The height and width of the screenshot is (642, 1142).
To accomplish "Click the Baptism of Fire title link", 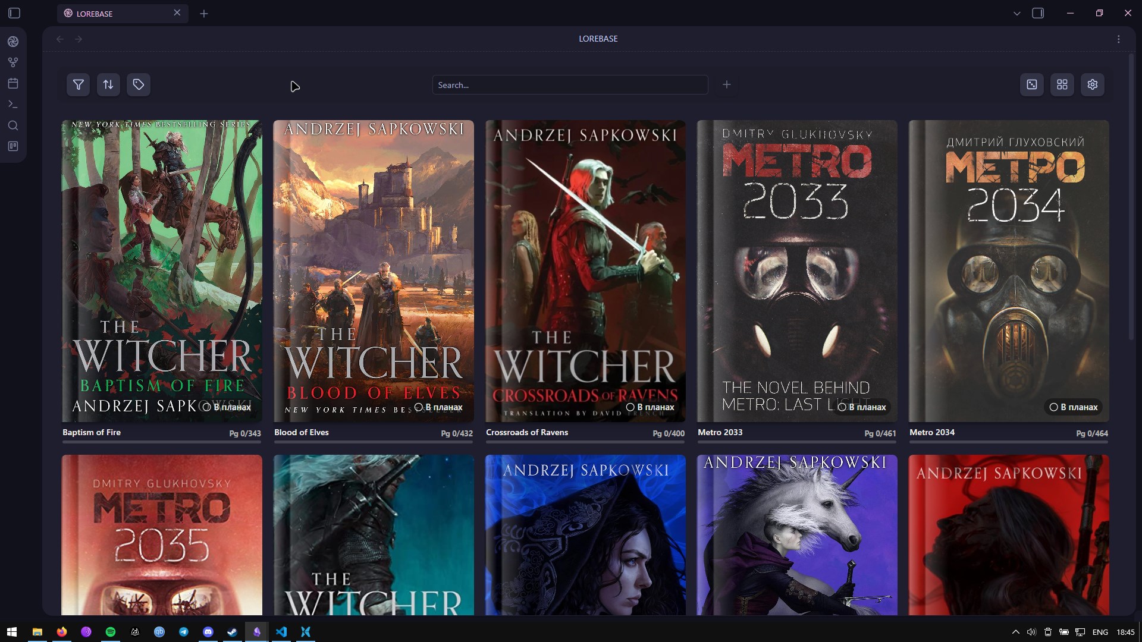I will coord(92,432).
